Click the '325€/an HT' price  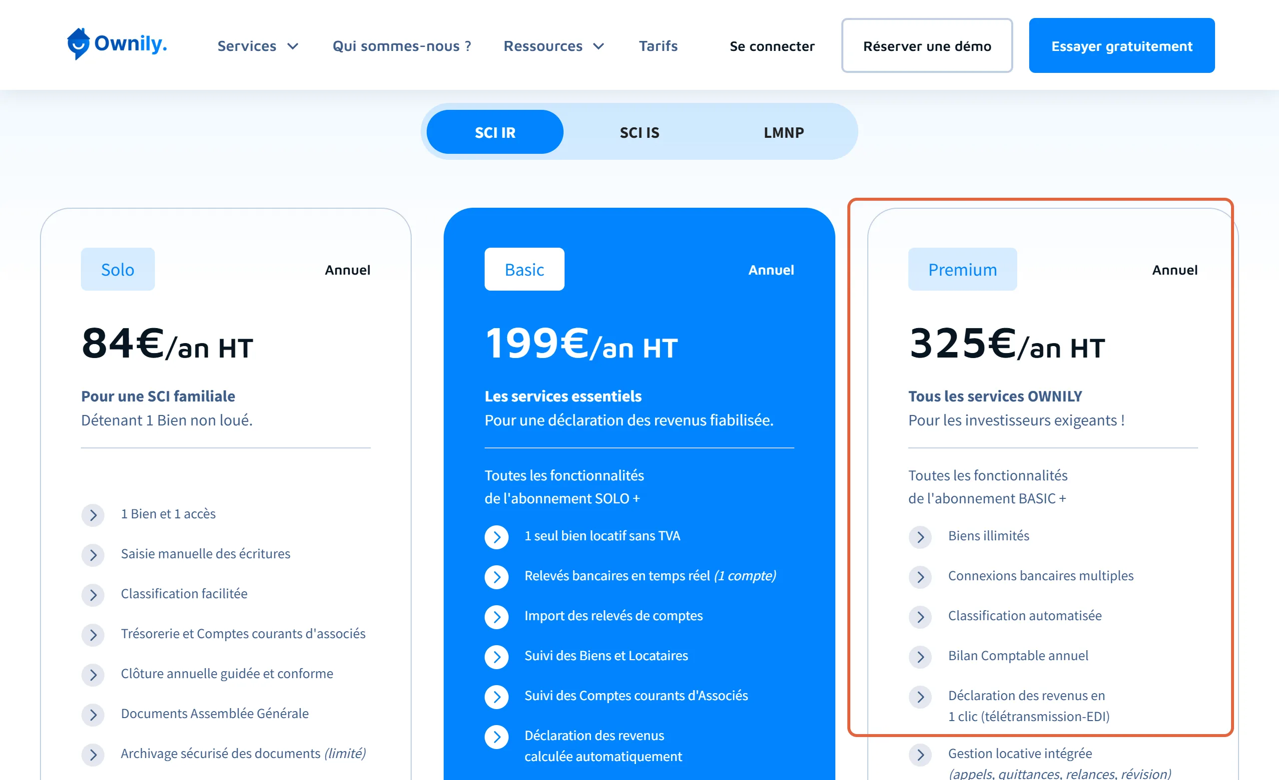click(1007, 344)
